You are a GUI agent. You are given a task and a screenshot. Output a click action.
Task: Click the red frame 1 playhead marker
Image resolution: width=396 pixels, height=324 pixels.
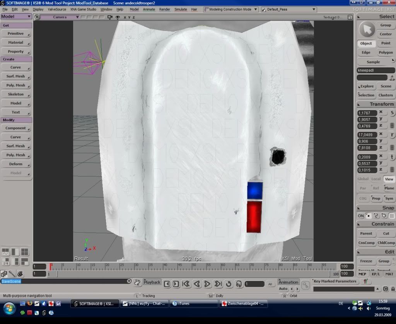tap(51, 266)
